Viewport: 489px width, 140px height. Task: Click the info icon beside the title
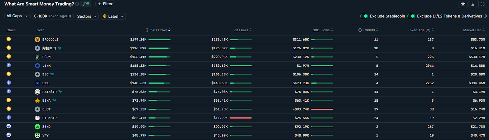(x=77, y=4)
